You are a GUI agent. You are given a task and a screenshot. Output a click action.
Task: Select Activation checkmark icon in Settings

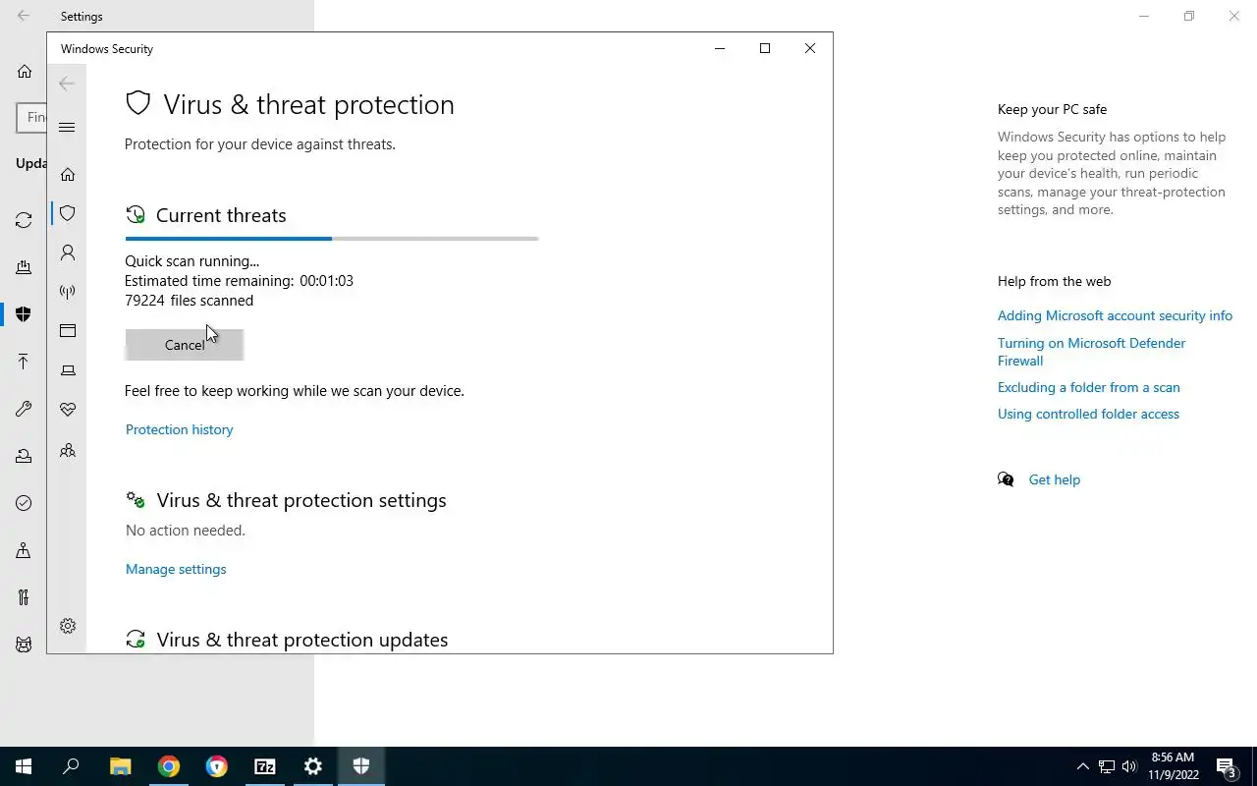tap(24, 503)
